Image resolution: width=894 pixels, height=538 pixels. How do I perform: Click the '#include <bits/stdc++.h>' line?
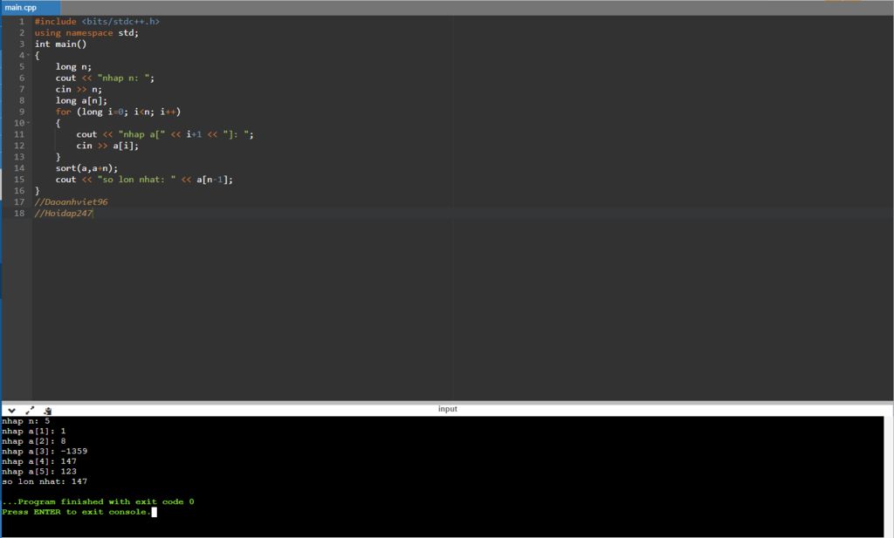(97, 22)
